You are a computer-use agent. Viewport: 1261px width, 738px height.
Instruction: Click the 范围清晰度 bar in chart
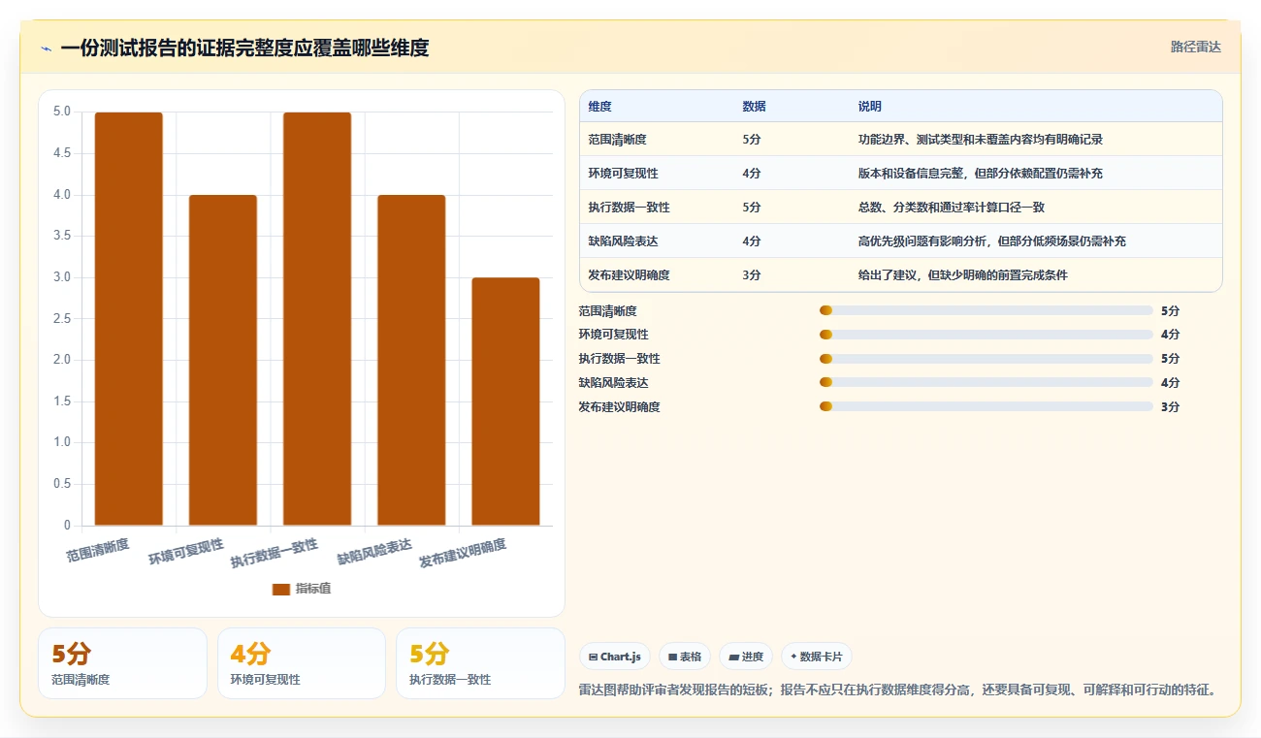(x=128, y=319)
